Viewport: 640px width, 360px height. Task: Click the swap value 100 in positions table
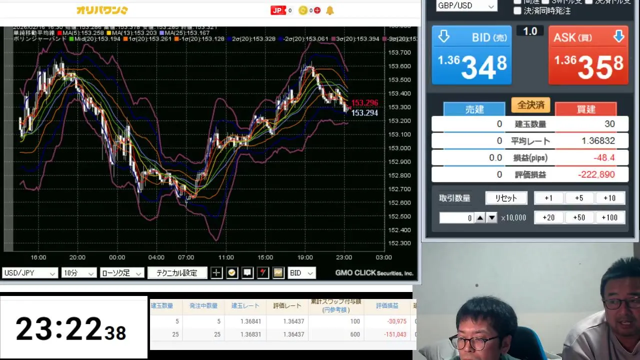coord(355,321)
